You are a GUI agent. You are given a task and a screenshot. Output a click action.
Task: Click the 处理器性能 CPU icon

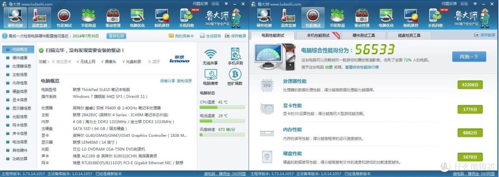267,85
